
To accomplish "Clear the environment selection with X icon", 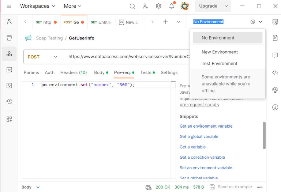I will pos(252,22).
